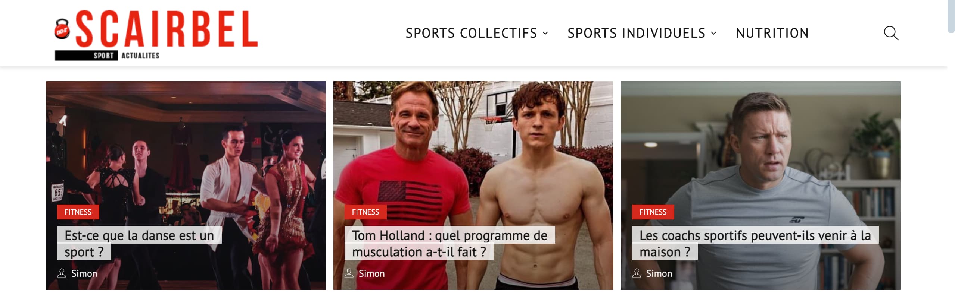Expand Sports Individuels chevron arrow
The height and width of the screenshot is (298, 955).
click(714, 33)
